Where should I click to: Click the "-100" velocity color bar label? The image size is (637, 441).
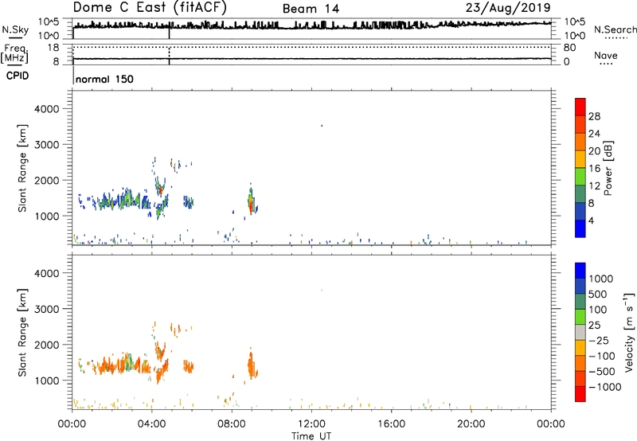point(602,356)
